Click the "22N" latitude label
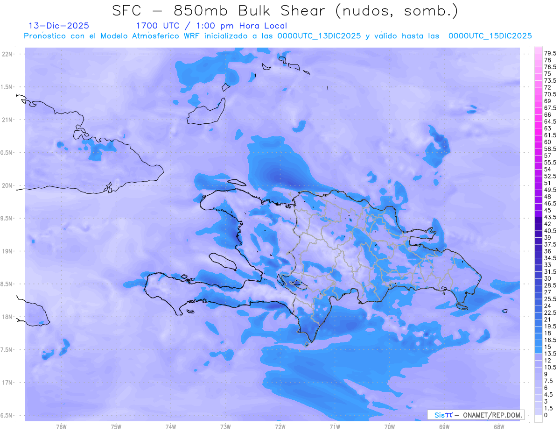The height and width of the screenshot is (433, 560). (7, 54)
